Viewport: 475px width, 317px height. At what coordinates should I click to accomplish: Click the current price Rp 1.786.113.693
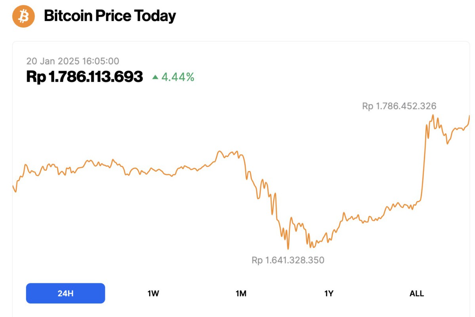point(85,76)
